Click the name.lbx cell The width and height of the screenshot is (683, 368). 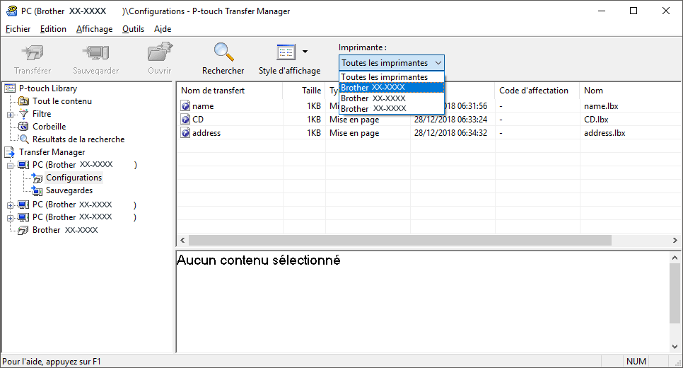pos(601,106)
